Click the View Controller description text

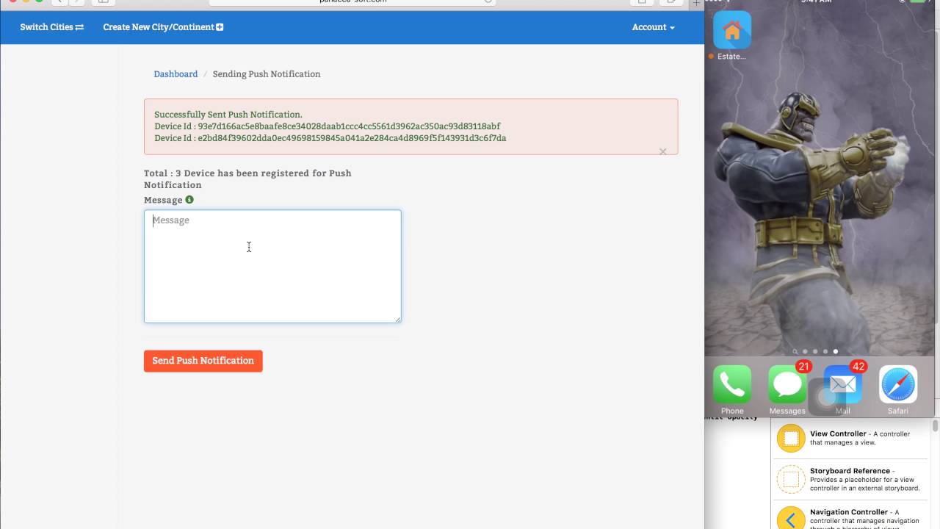[860, 438]
